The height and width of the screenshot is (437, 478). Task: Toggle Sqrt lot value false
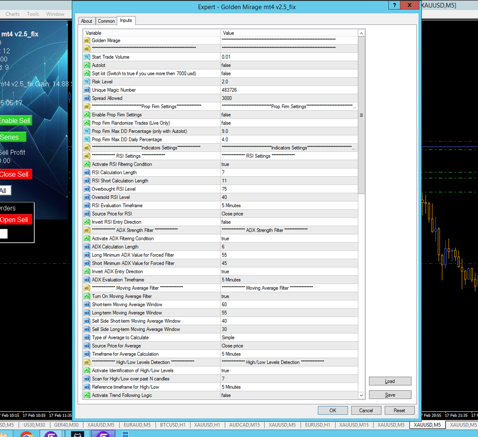click(x=289, y=73)
